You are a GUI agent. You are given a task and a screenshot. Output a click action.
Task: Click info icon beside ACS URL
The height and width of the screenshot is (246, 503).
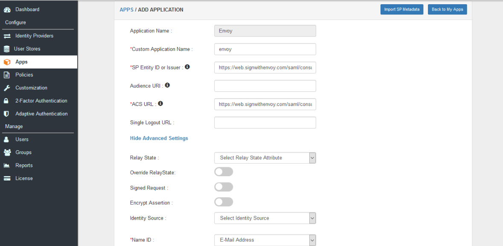(160, 103)
